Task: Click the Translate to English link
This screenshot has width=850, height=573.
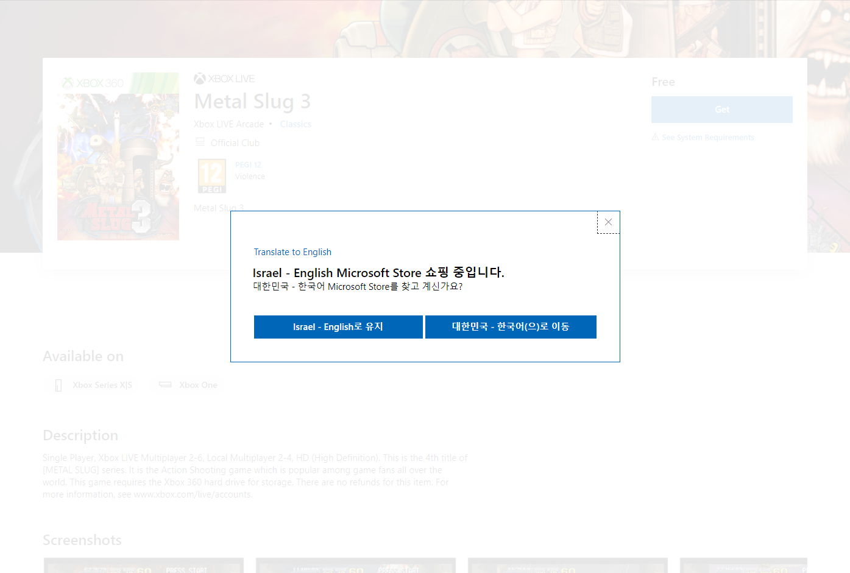Action: pyautogui.click(x=292, y=252)
